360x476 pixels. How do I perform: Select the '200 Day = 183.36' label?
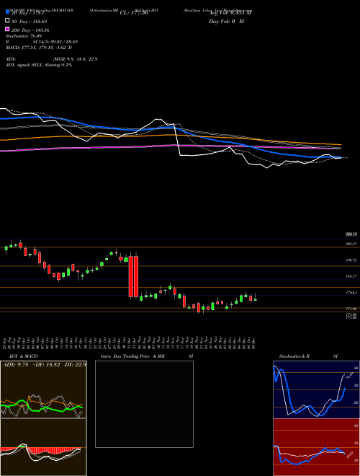tap(30, 30)
